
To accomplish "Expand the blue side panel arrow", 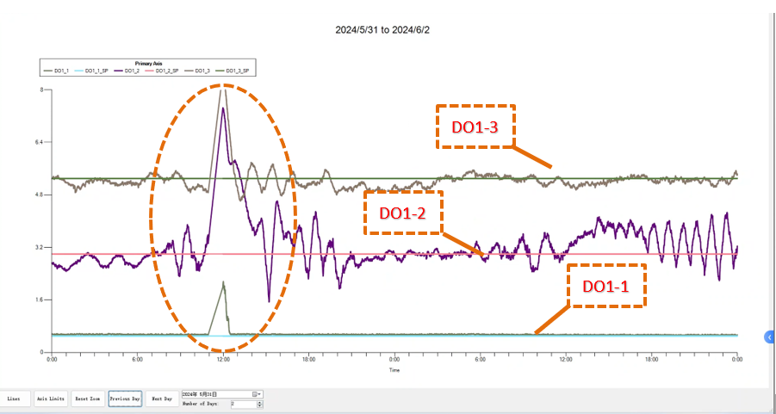I will pyautogui.click(x=770, y=337).
